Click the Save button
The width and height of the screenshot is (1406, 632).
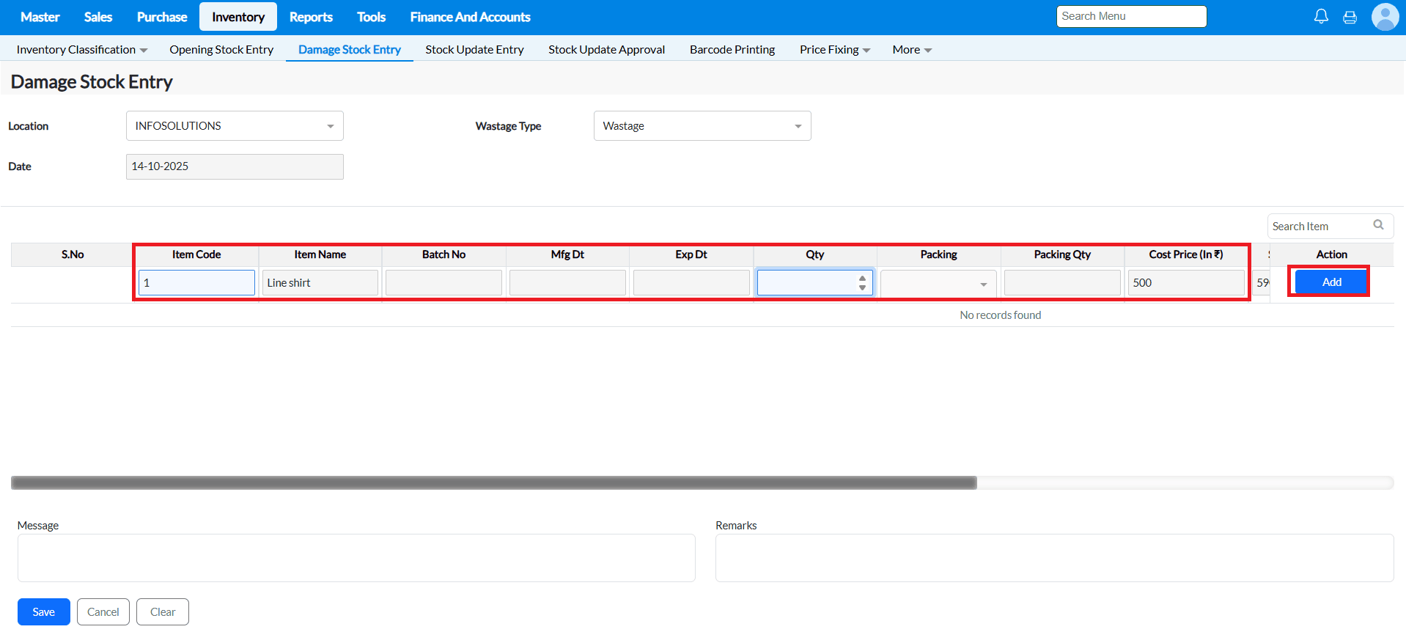tap(44, 612)
